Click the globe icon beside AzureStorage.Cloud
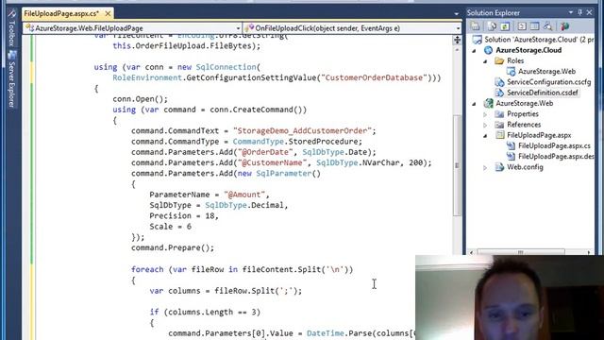This screenshot has height=340, width=604. [x=489, y=50]
